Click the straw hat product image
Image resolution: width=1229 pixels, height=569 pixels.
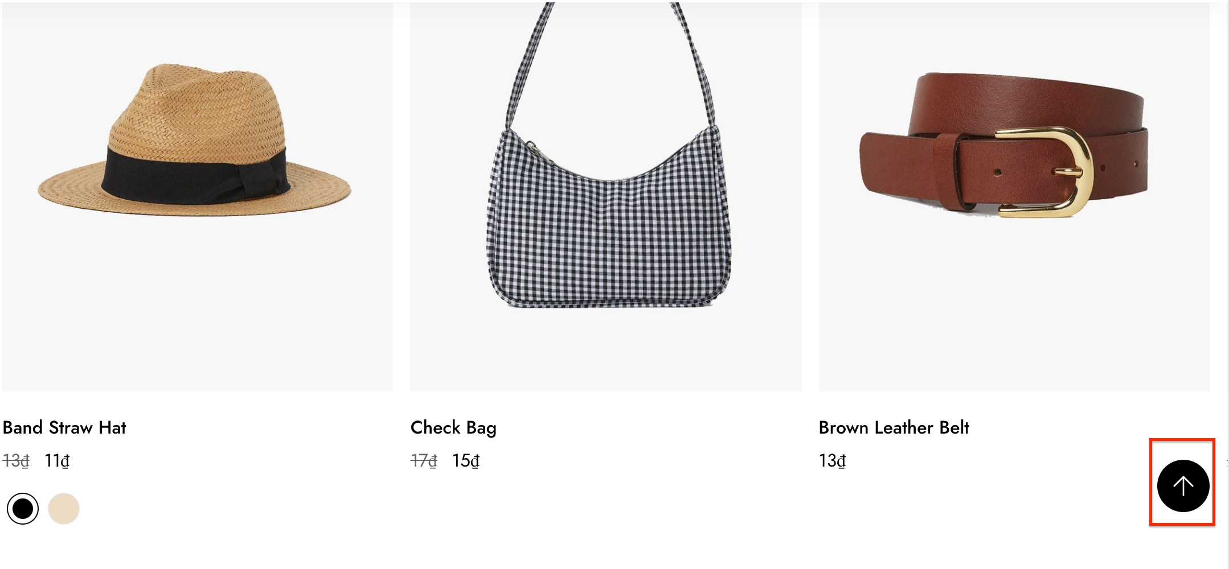point(197,196)
